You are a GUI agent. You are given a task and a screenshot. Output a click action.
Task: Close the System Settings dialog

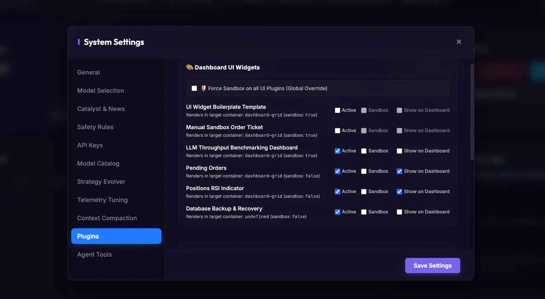tap(459, 42)
